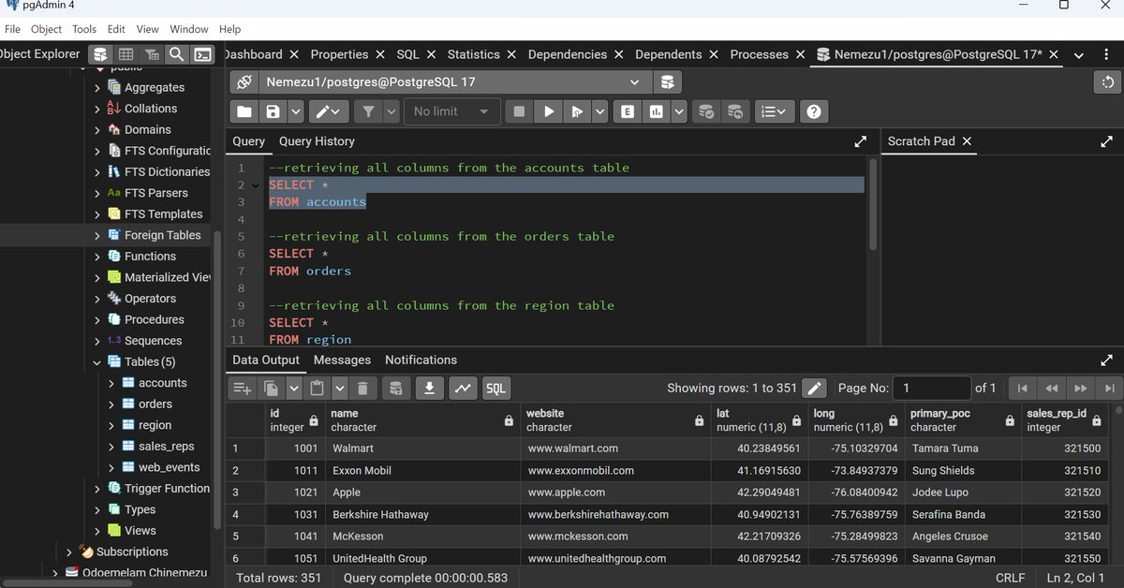Screen dimensions: 1124x588
Task: Open the Macros list dropdown
Action: pos(774,111)
